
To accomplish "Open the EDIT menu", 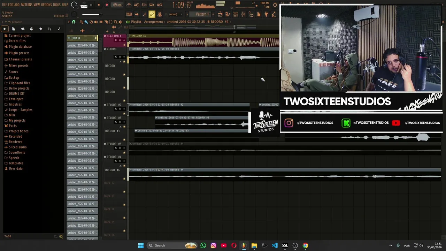I will point(11,5).
